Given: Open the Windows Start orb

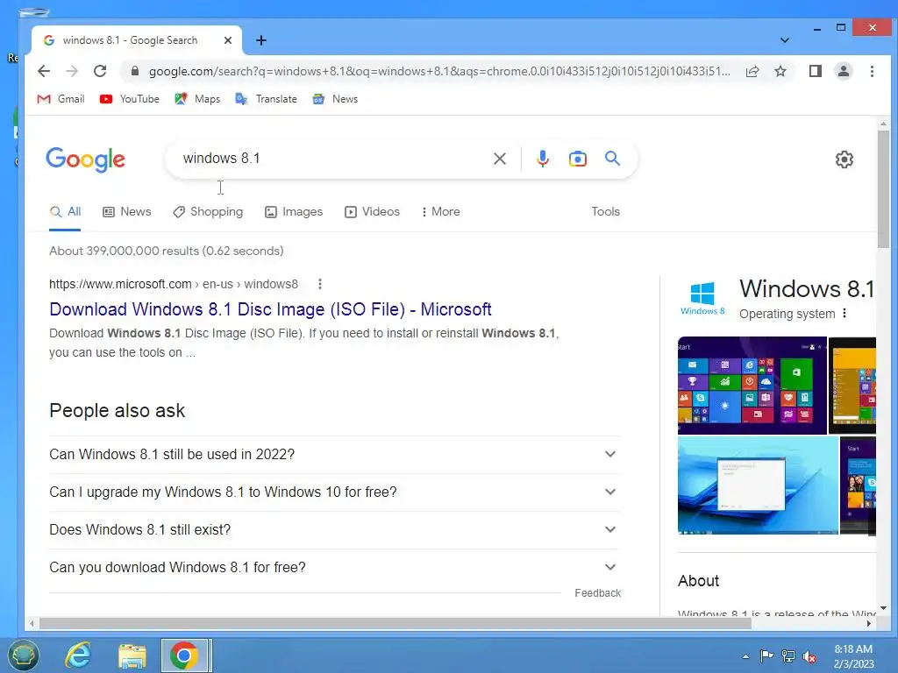Looking at the screenshot, I should pos(24,655).
